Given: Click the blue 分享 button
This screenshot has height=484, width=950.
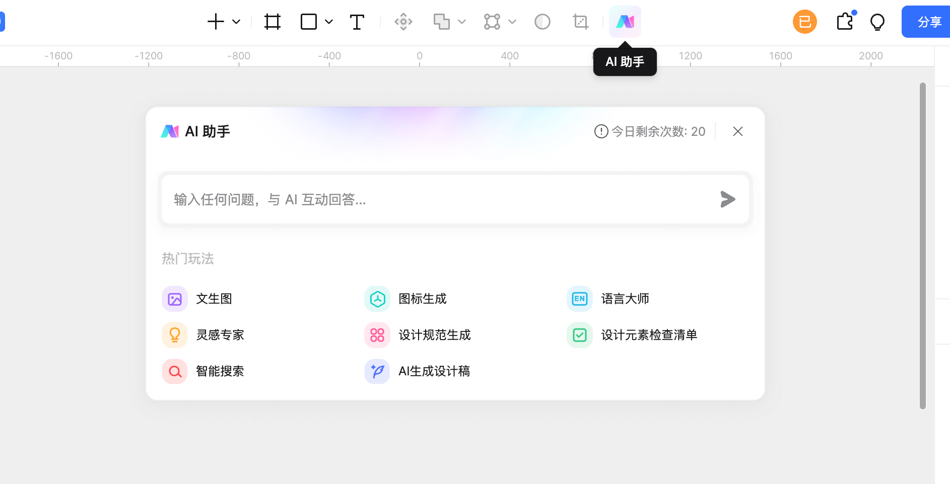Looking at the screenshot, I should (x=929, y=22).
